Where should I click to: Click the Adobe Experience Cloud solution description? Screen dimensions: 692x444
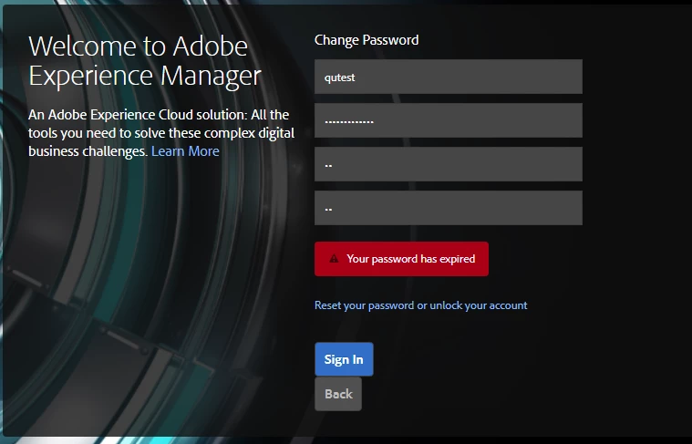(161, 133)
